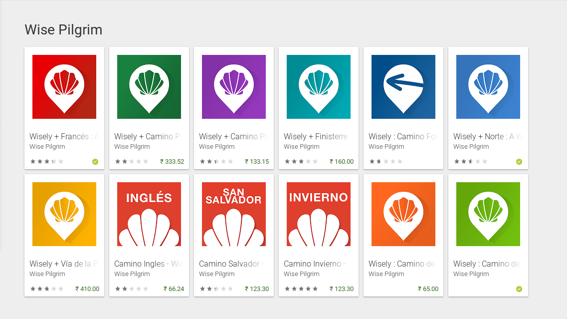Screen dimensions: 567x319
Task: Click star rating on Wisely + Finisterre card
Action: 301,161
